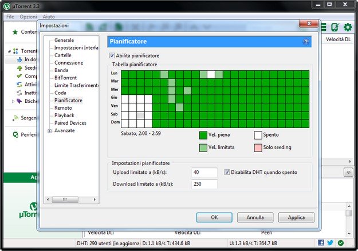Screen dimensions: 358x251
Task: Click the Applica button
Action: pyautogui.click(x=296, y=217)
